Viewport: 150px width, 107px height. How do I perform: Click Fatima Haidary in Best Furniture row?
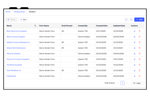(84, 37)
